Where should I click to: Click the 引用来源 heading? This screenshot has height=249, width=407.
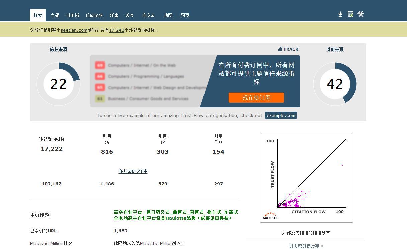point(335,49)
